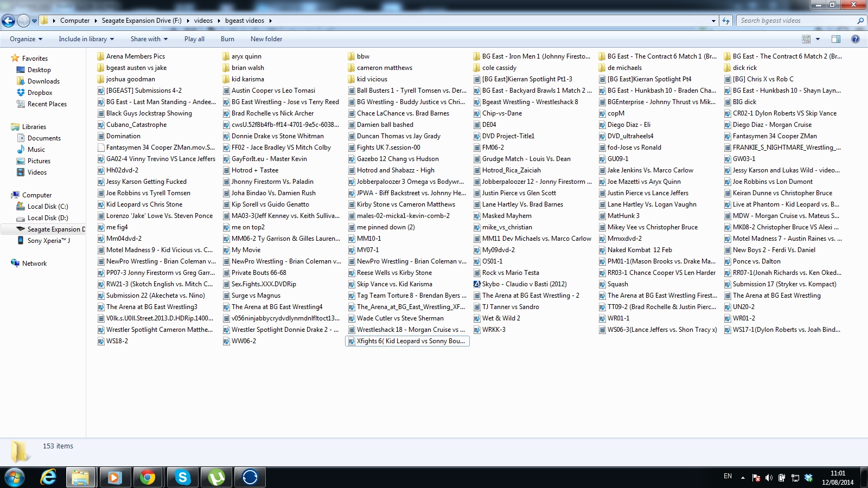This screenshot has width=868, height=488.
Task: Expand the Share with dropdown
Action: (148, 38)
